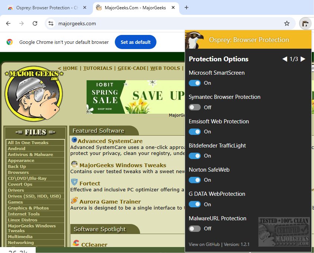The width and height of the screenshot is (314, 253).
Task: Open the Advanced SystemCare link
Action: (110, 141)
